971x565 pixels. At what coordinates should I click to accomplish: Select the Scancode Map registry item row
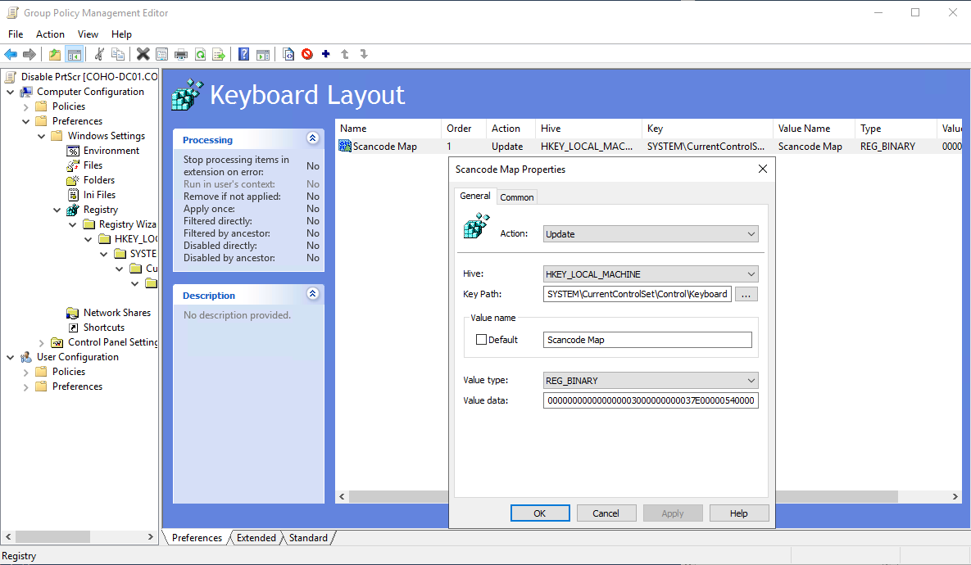click(385, 147)
